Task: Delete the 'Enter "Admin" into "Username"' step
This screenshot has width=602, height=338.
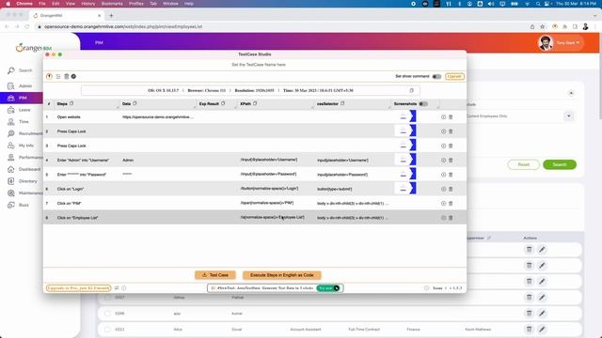Action: tap(451, 161)
